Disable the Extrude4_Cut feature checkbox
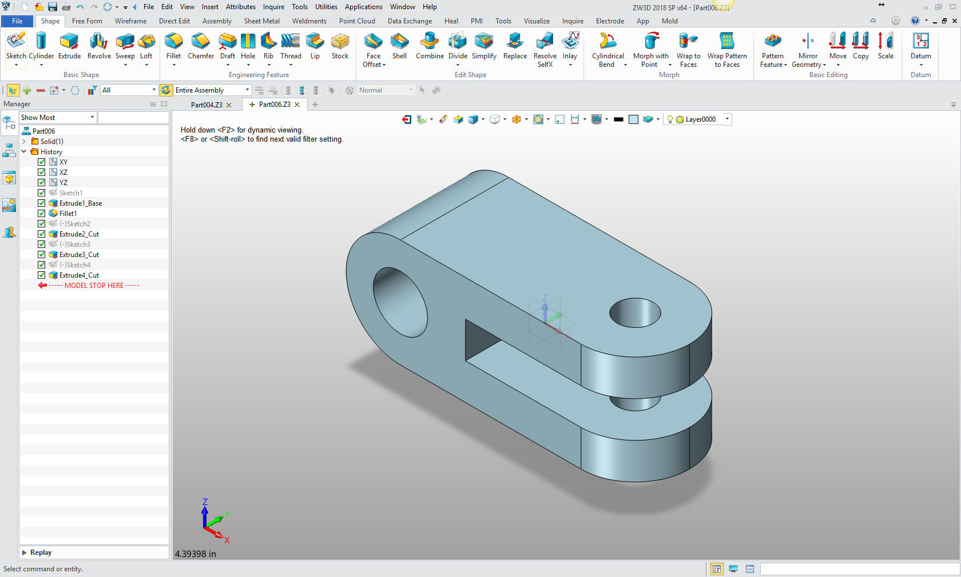Screen dimensions: 961x577 pos(42,275)
